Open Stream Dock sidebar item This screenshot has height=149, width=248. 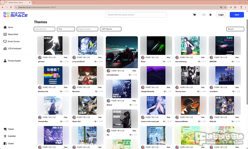coord(11,34)
